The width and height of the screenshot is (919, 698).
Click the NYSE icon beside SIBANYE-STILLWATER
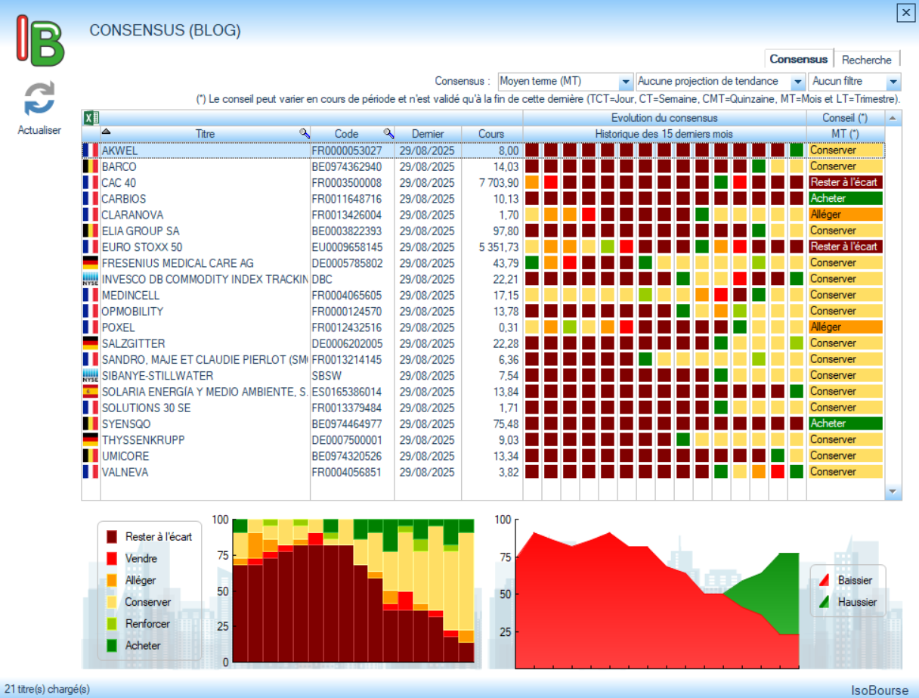click(91, 375)
